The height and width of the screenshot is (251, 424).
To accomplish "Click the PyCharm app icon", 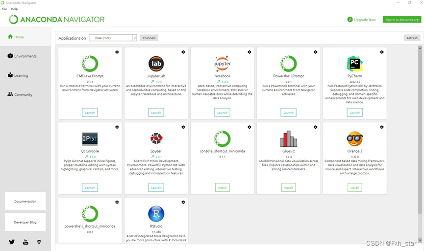I will point(354,64).
